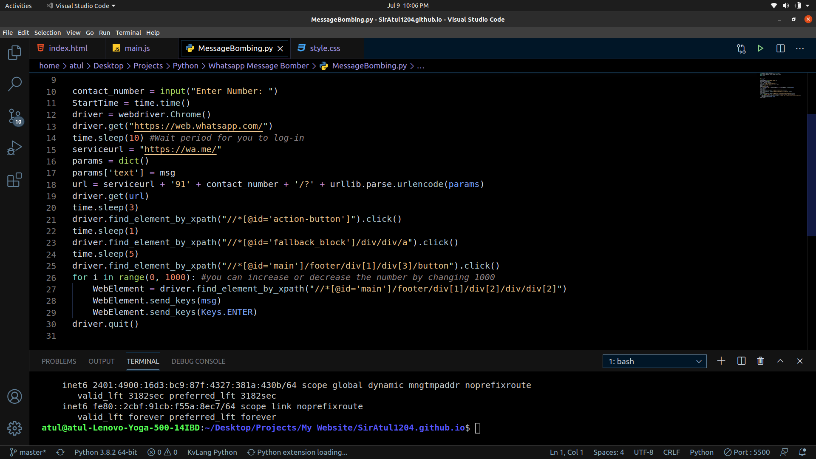Open the Go menu
Image resolution: width=816 pixels, height=459 pixels.
coord(90,33)
